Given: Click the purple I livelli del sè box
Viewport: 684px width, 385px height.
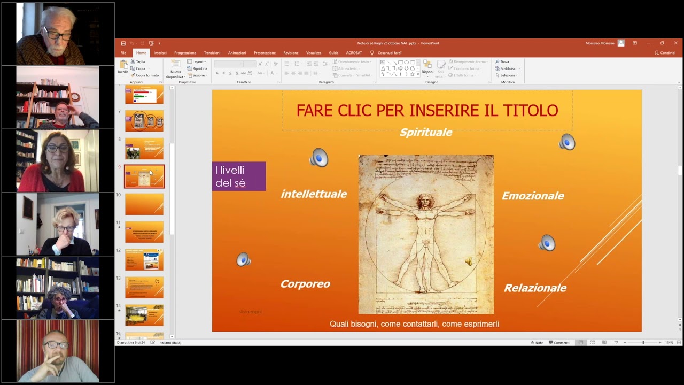Looking at the screenshot, I should (x=239, y=176).
